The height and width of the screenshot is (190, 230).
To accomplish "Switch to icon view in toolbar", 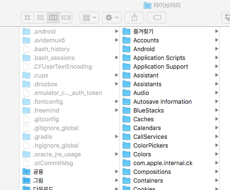I will pos(27,18).
